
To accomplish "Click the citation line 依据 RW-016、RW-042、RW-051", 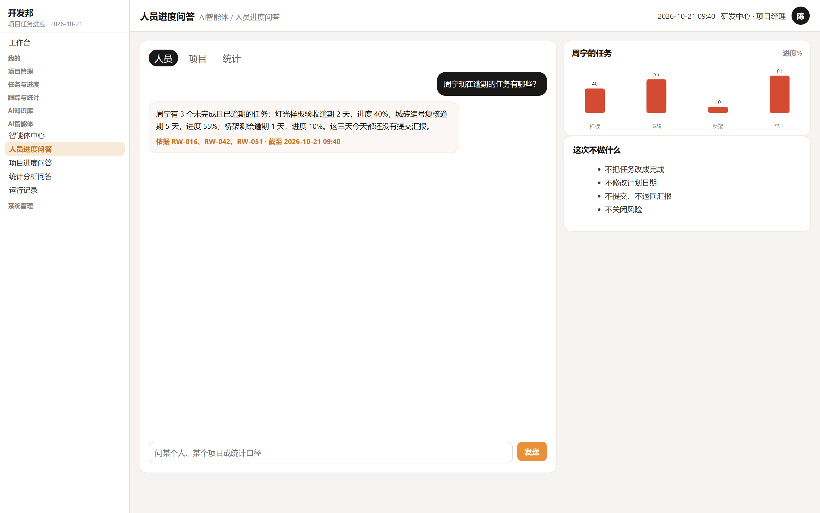I will pyautogui.click(x=248, y=141).
